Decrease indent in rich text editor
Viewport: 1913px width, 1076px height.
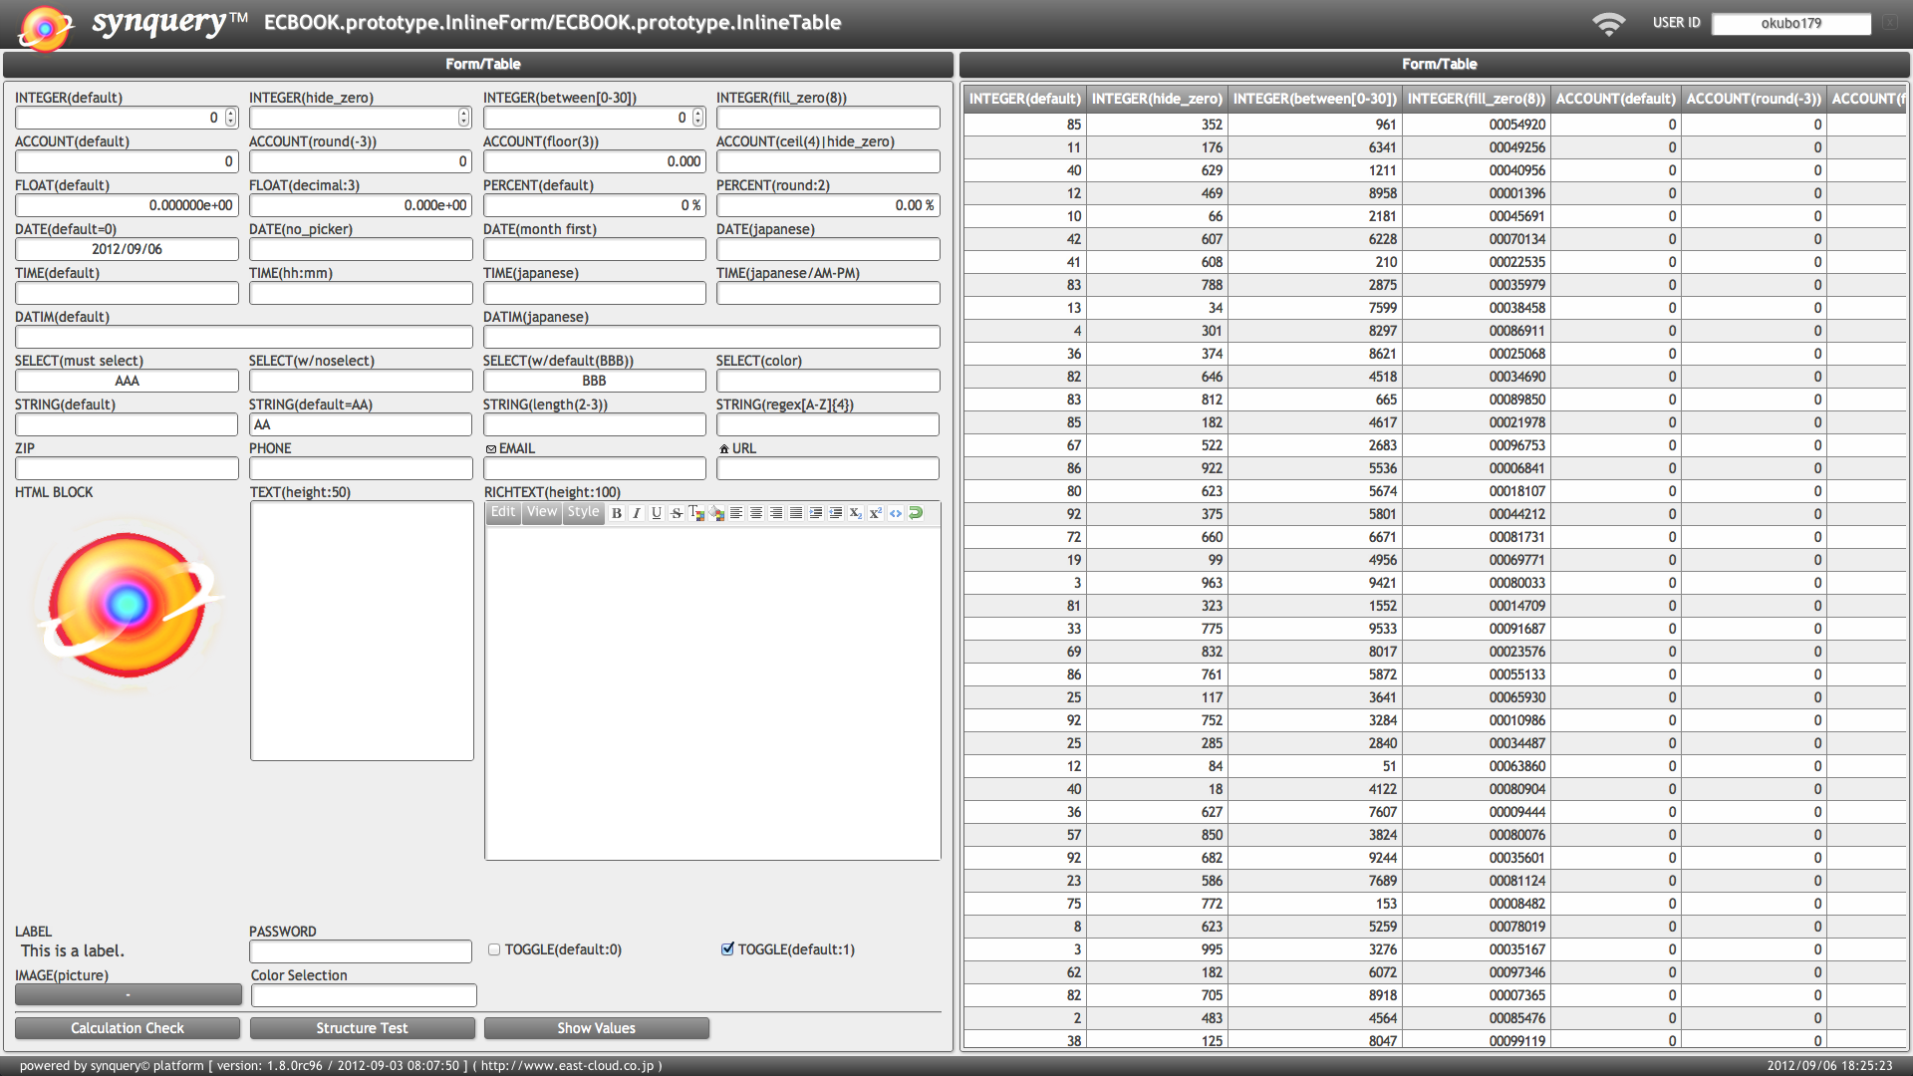point(836,513)
